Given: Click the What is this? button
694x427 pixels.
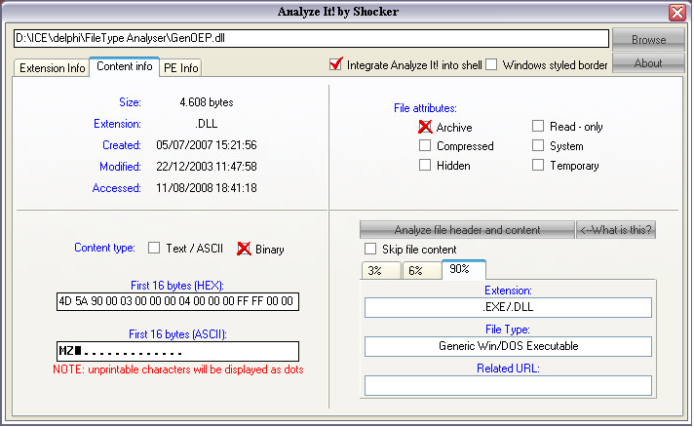Looking at the screenshot, I should (x=616, y=230).
